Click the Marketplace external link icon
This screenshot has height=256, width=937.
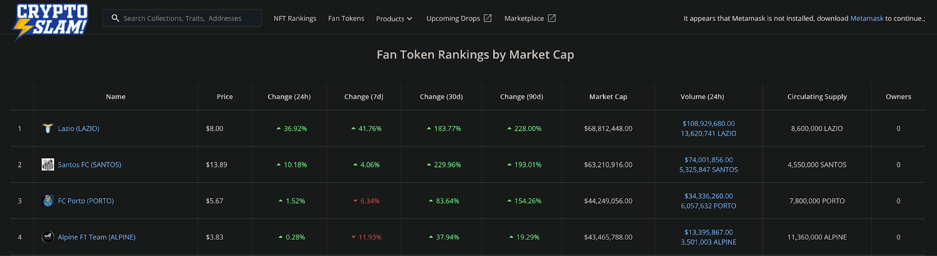coord(552,18)
